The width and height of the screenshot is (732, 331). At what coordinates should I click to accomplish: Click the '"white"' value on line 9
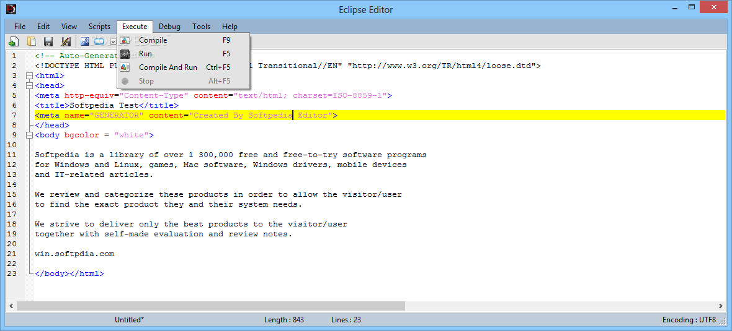pyautogui.click(x=132, y=135)
